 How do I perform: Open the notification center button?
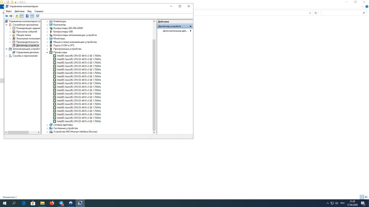pyautogui.click(x=363, y=203)
